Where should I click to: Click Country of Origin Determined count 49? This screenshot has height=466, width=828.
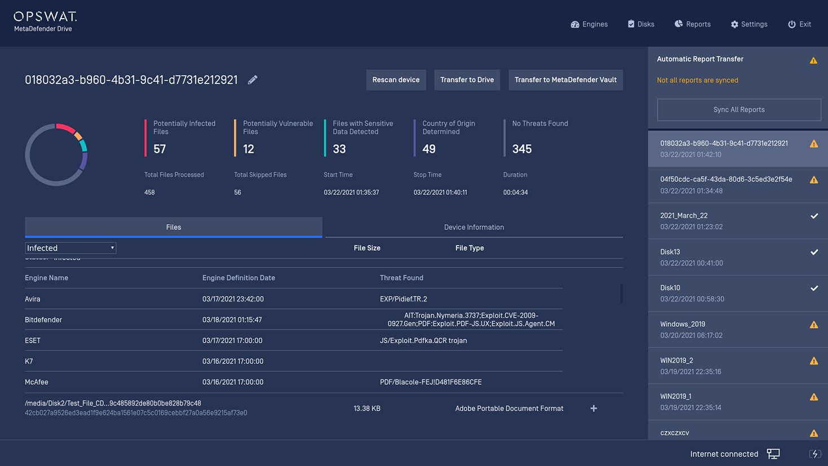[x=429, y=149]
